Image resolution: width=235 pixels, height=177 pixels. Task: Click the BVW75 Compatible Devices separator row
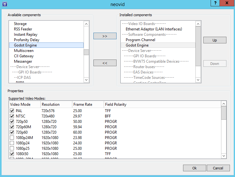(158, 61)
